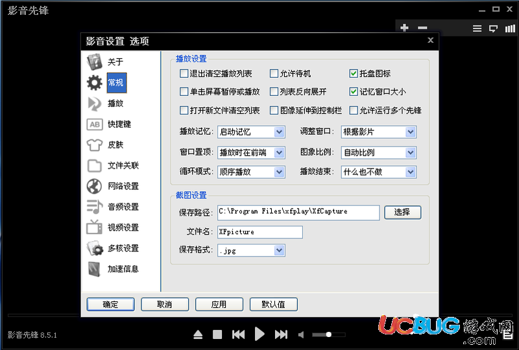Click the 加速信息 icon in sidebar

pyautogui.click(x=94, y=269)
